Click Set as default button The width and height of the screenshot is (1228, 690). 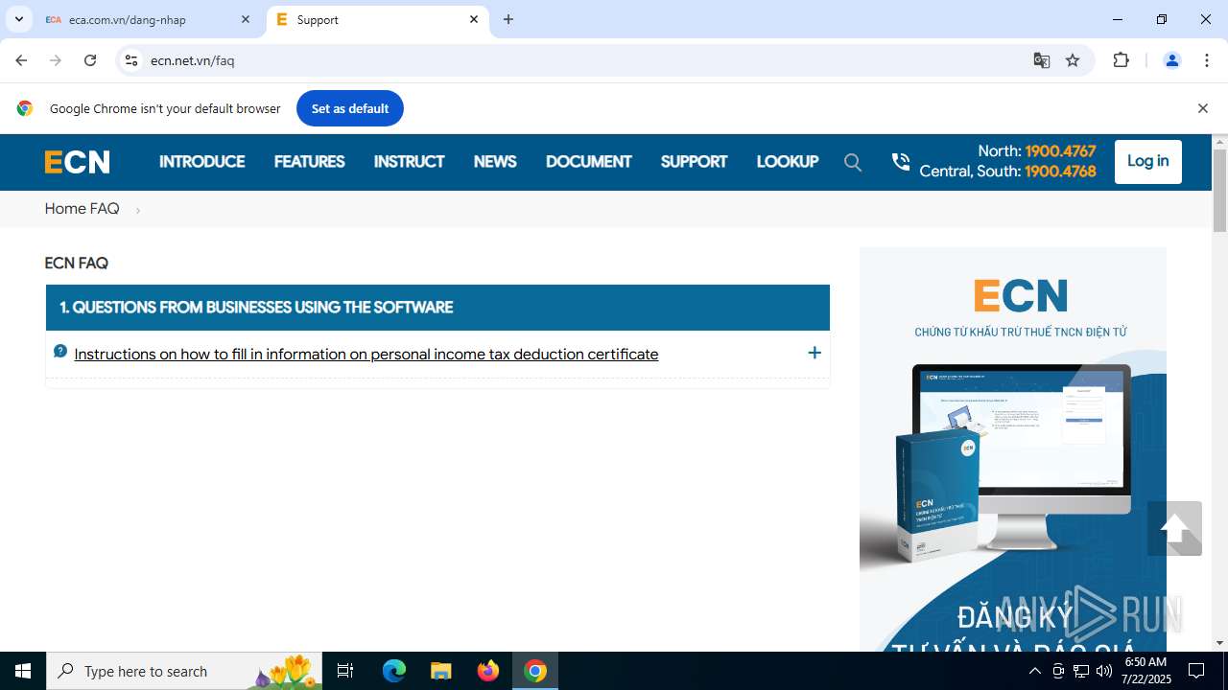(350, 108)
